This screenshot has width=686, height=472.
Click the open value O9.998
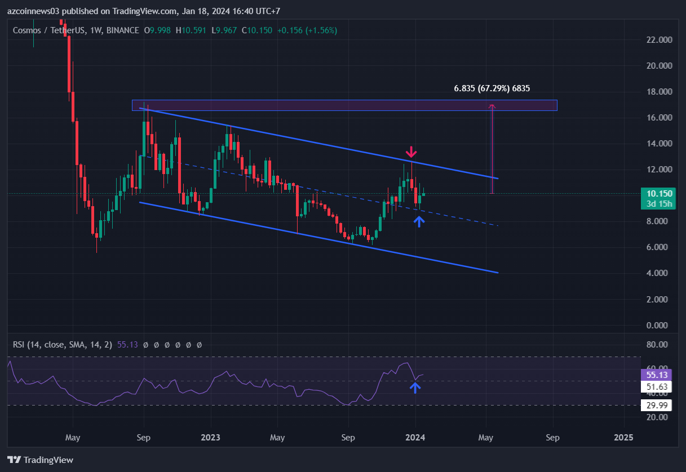(158, 30)
